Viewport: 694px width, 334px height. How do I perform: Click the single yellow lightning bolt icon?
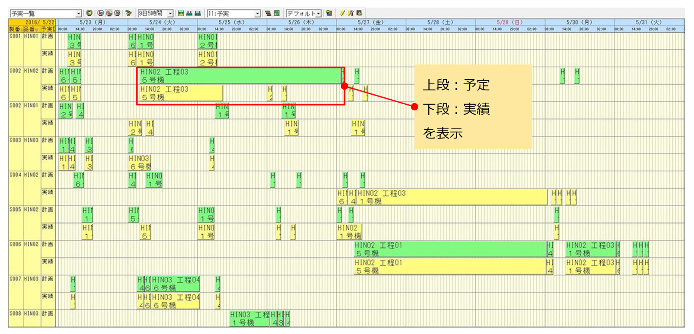(342, 13)
